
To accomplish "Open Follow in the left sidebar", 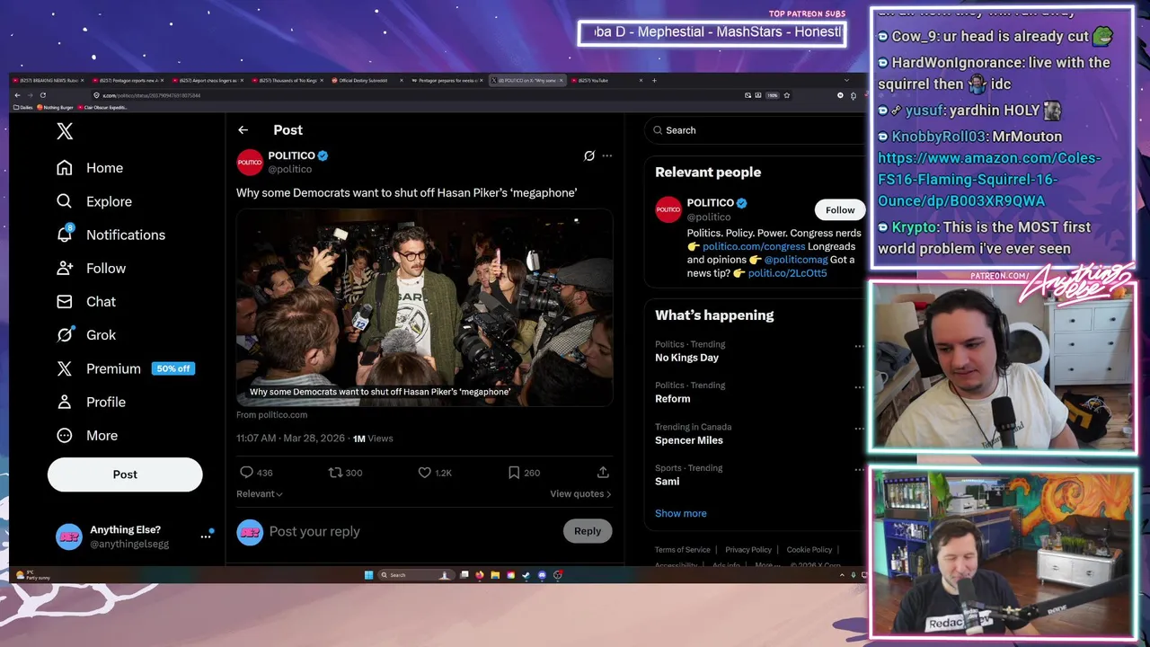I will [90, 268].
